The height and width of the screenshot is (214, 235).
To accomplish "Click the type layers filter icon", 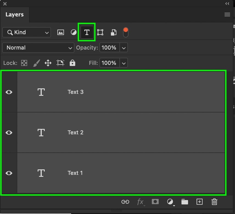I will [86, 32].
